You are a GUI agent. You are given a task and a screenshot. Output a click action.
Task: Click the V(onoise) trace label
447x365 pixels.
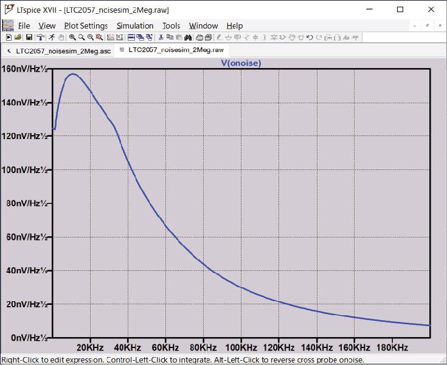coord(241,63)
